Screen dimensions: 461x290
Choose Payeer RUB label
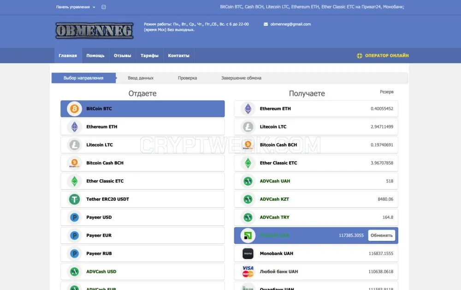(99, 254)
